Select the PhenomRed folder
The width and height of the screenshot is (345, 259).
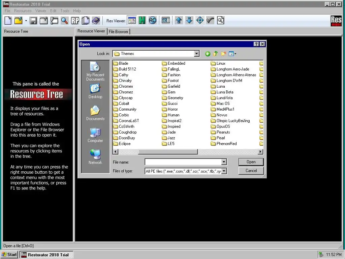[x=224, y=144]
